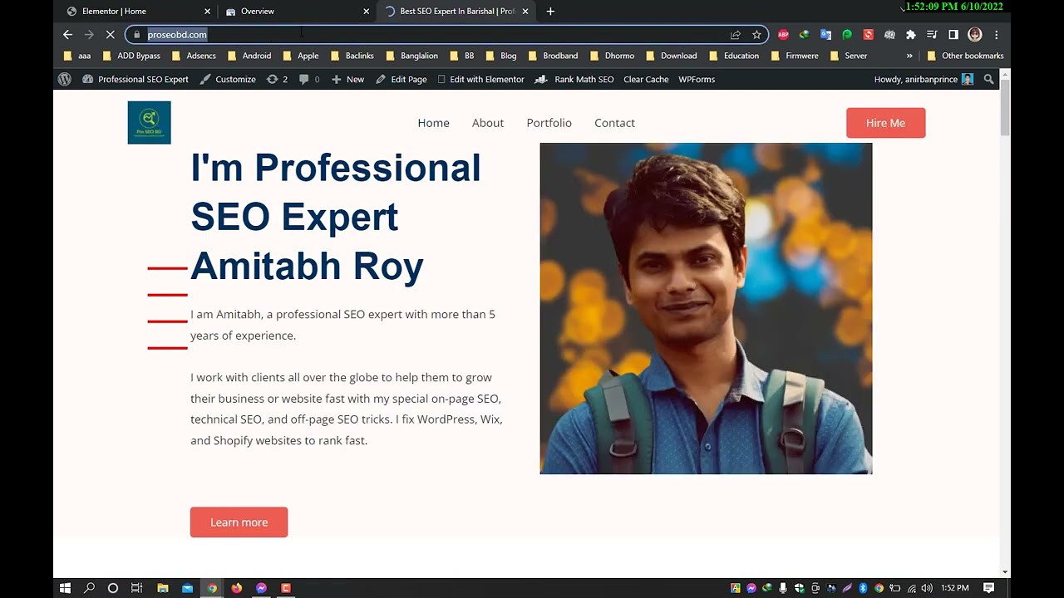Open Messenger from taskbar
The image size is (1064, 598).
[x=261, y=588]
